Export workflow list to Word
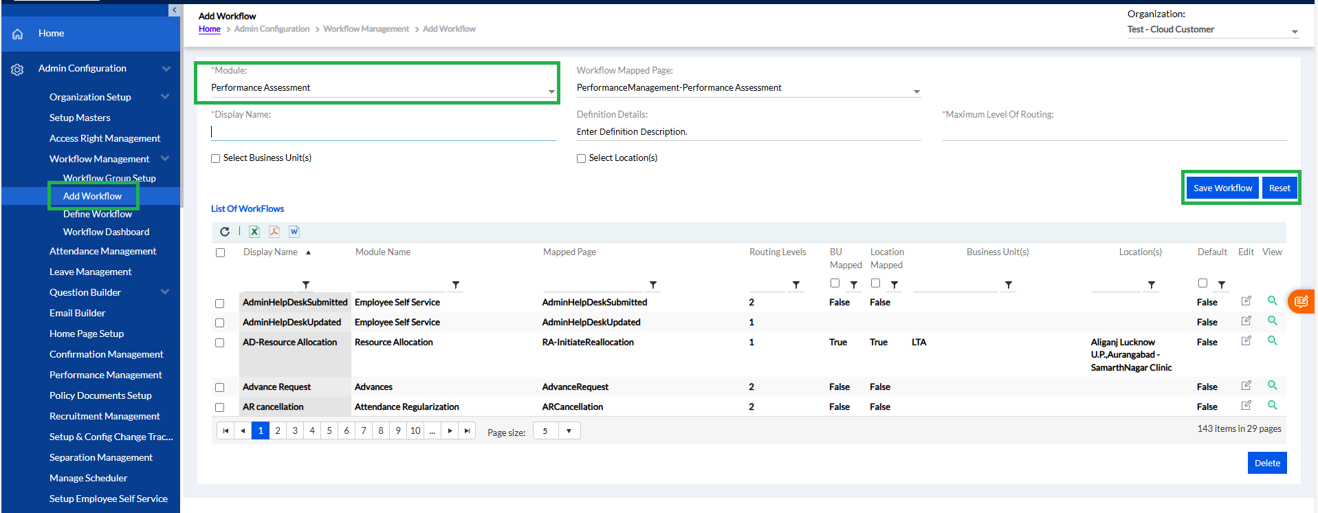This screenshot has width=1318, height=513. click(294, 232)
